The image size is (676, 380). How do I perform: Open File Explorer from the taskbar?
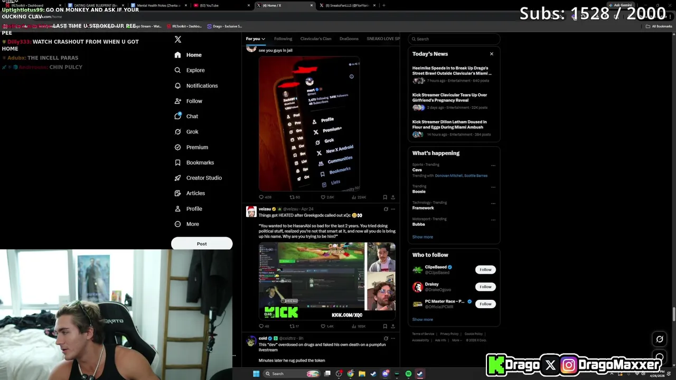pos(362,374)
